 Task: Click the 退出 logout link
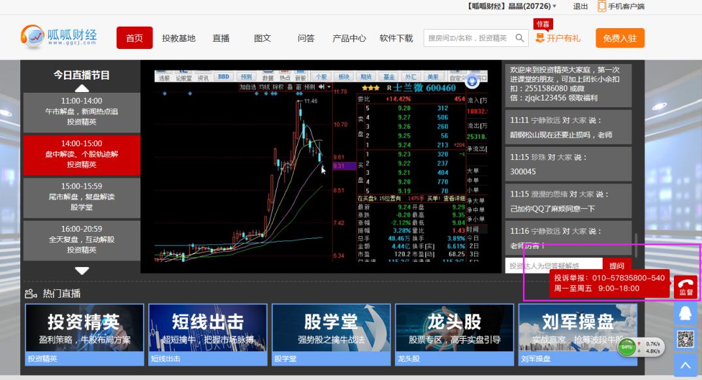click(x=581, y=7)
